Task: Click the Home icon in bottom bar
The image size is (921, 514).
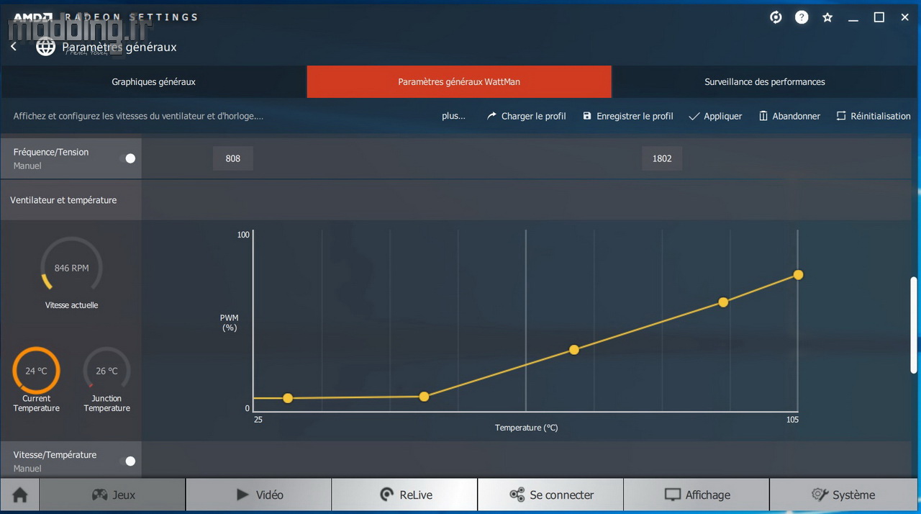Action: tap(20, 495)
